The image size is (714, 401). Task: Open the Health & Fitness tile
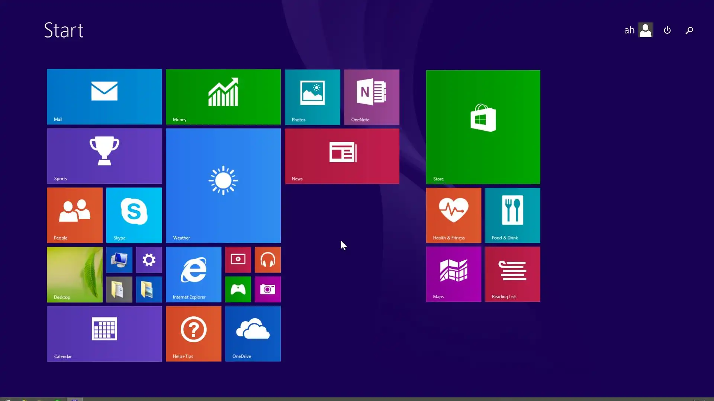pos(453,215)
